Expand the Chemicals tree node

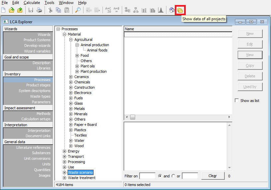(x=71, y=82)
